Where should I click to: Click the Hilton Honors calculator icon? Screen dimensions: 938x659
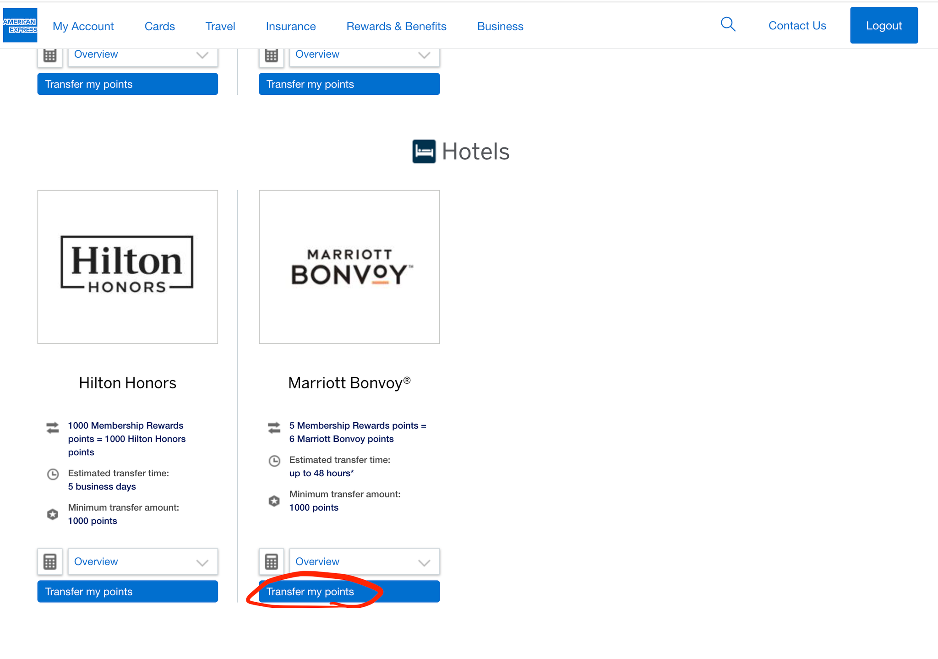pyautogui.click(x=50, y=561)
